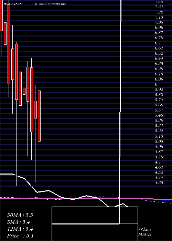The width and height of the screenshot is (172, 241).
Task: Click the 7.31 price axis label
Action: pyautogui.click(x=159, y=7)
